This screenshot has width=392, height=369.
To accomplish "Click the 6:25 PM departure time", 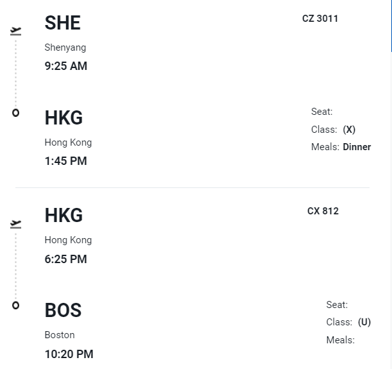I will (x=65, y=259).
